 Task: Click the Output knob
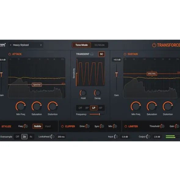[149, 137]
